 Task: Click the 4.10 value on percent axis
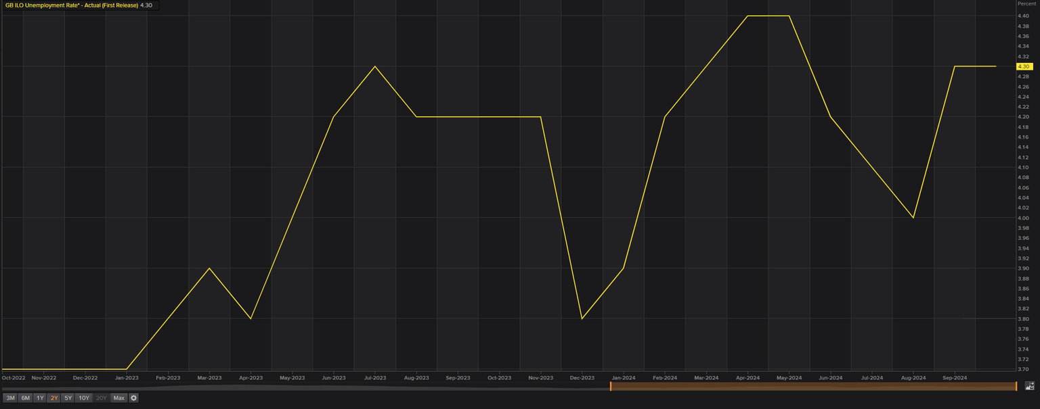1023,167
